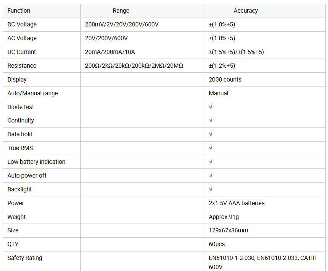Image resolution: width=328 pixels, height=271 pixels.
Task: Click the AC Voltage range 20V/200V/600V
Action: point(106,38)
